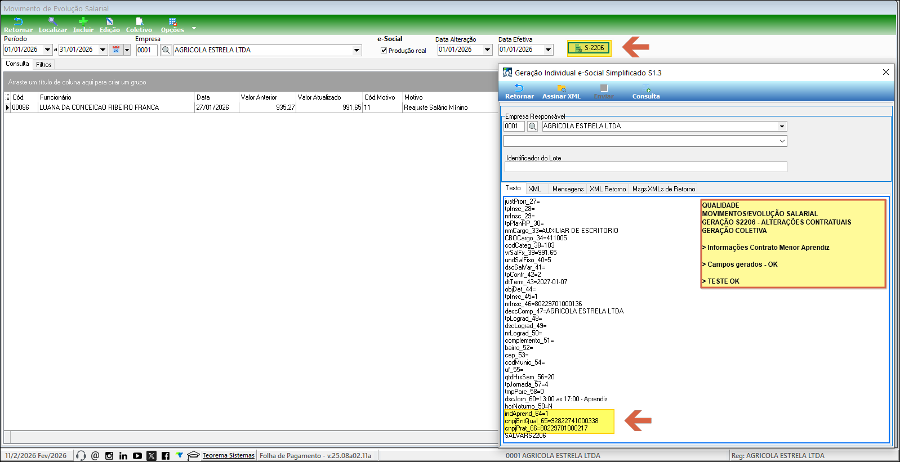This screenshot has height=462, width=900.
Task: Switch to the Filtros tab
Action: (x=44, y=65)
